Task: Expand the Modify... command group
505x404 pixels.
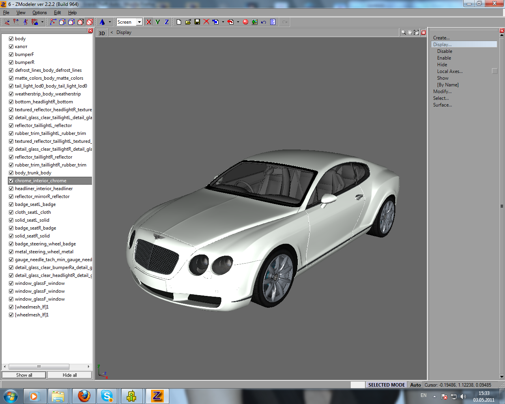Action: click(x=442, y=92)
